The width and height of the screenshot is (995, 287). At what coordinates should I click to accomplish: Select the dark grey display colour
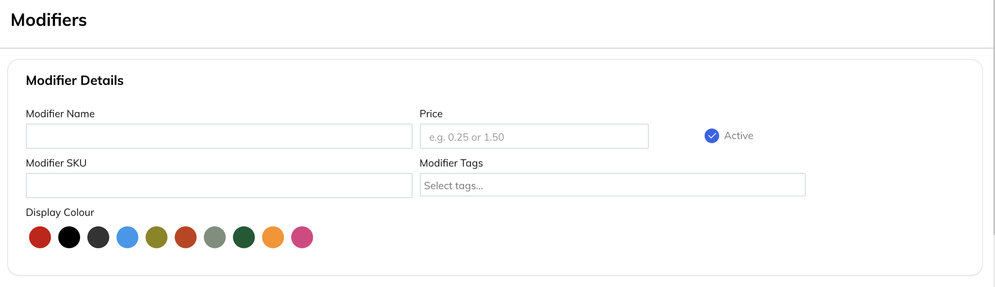98,237
